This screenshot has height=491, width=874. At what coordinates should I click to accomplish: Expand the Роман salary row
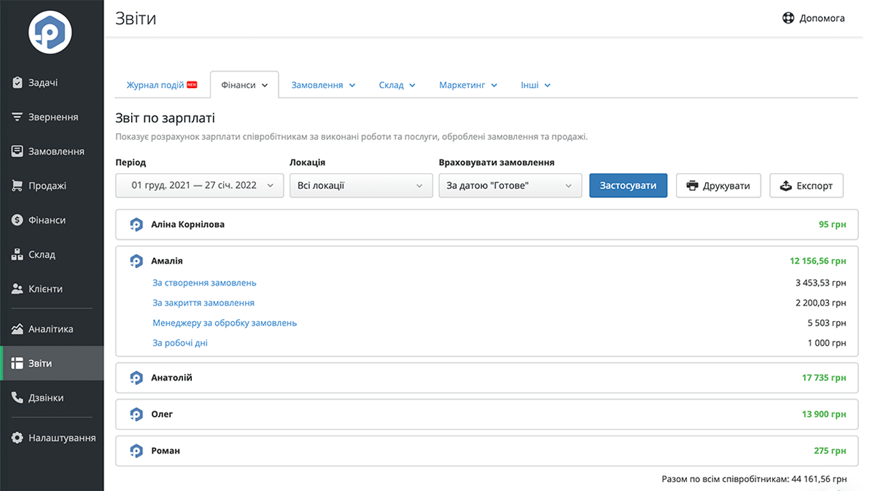click(x=487, y=451)
